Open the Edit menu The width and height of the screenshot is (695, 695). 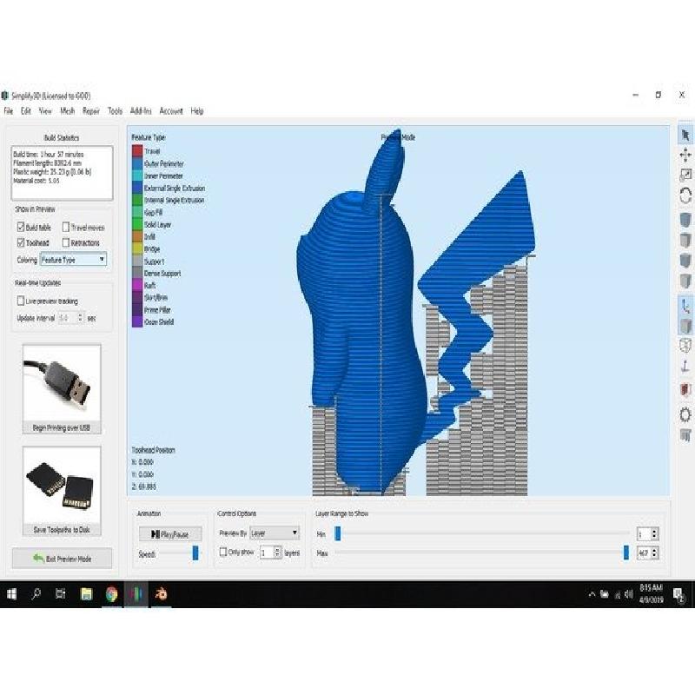26,111
